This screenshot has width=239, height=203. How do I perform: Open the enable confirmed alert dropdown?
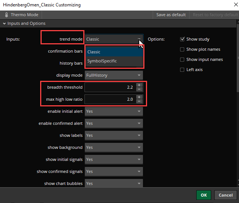click(x=114, y=123)
